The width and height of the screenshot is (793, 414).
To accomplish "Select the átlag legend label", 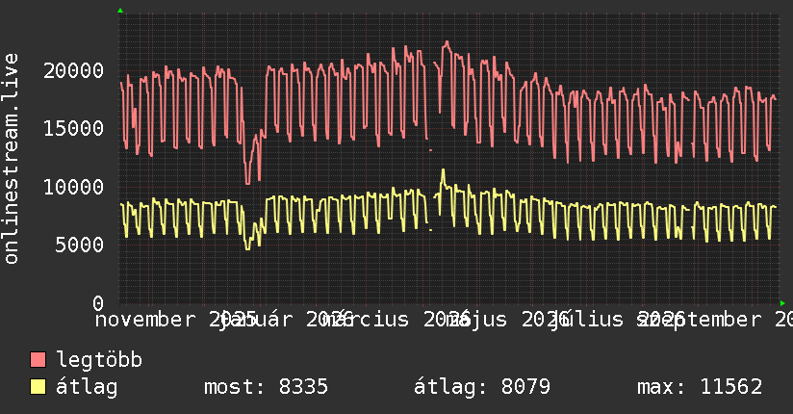I will coord(87,387).
